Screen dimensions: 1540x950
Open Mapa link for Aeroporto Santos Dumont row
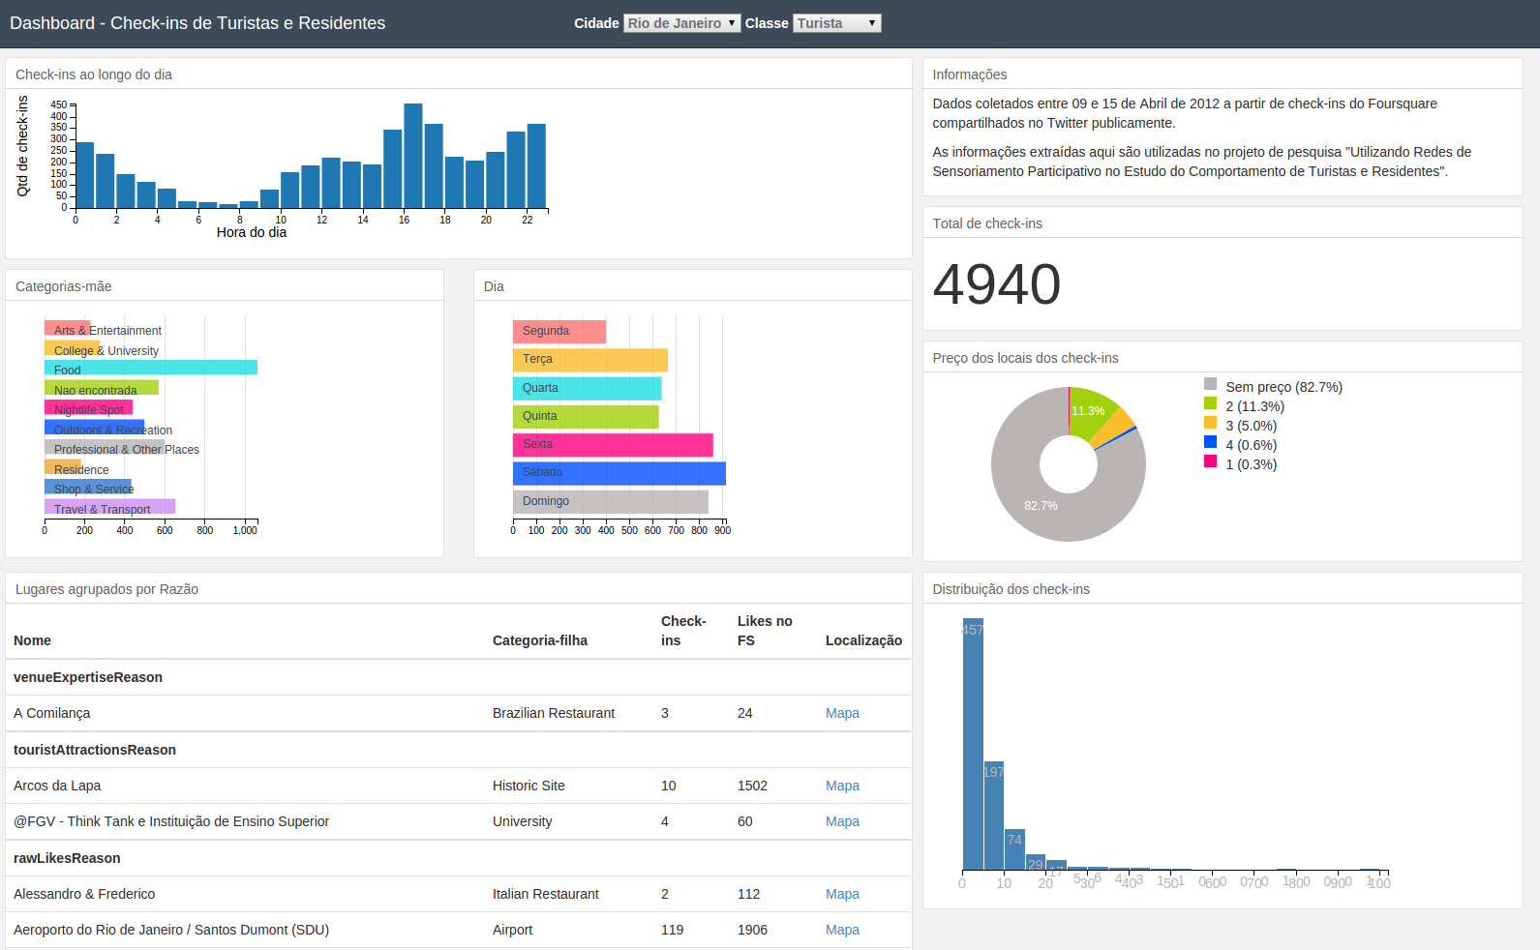(842, 930)
